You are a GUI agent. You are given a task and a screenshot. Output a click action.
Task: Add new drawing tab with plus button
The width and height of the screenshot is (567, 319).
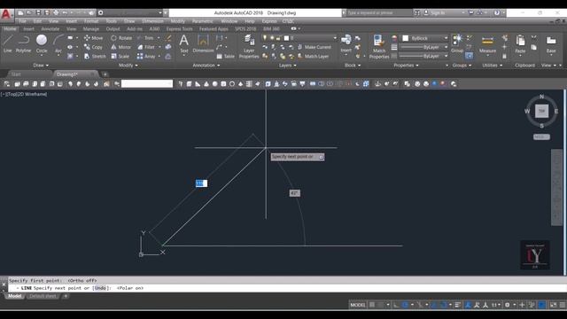click(105, 74)
